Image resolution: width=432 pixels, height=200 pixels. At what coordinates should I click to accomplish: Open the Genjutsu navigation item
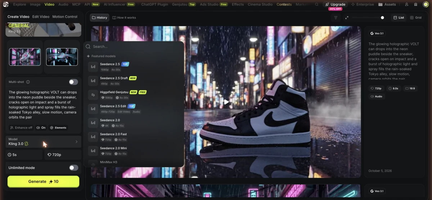click(184, 4)
